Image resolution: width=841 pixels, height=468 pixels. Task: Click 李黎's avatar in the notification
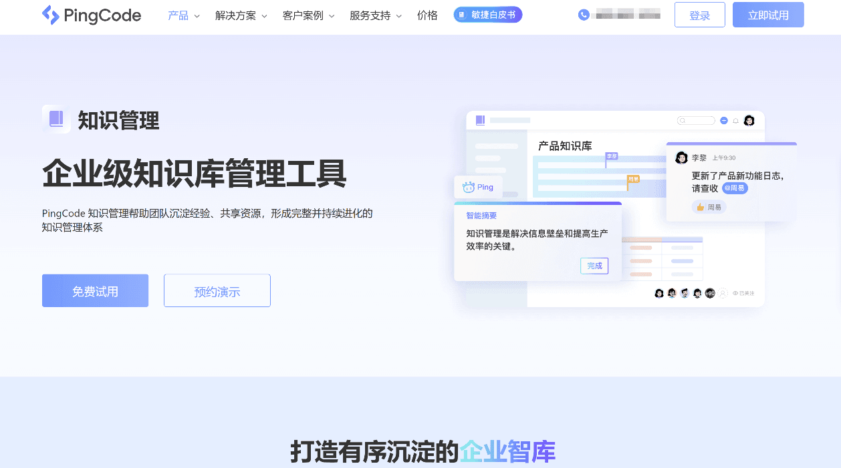pyautogui.click(x=681, y=158)
